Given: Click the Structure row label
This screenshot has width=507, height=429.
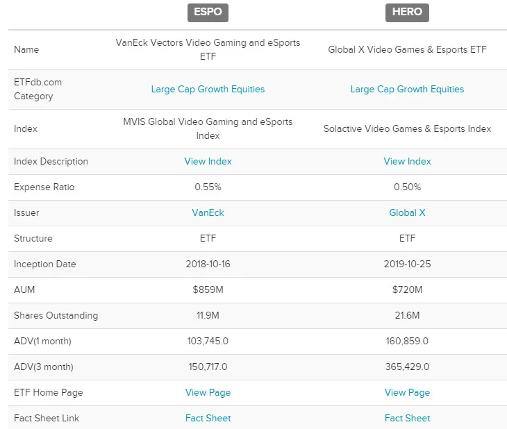Looking at the screenshot, I should point(33,238).
